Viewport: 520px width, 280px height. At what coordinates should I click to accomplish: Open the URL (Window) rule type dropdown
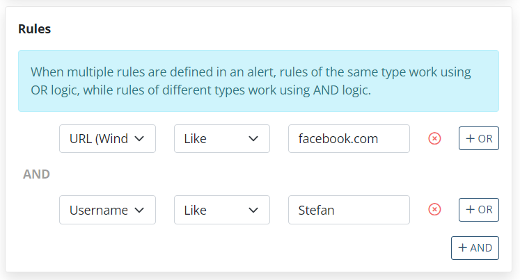107,139
